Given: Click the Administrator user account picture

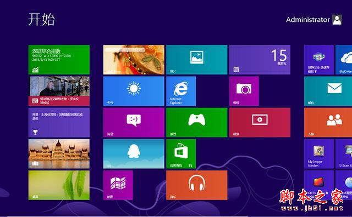Looking at the screenshot, I should coord(337,20).
